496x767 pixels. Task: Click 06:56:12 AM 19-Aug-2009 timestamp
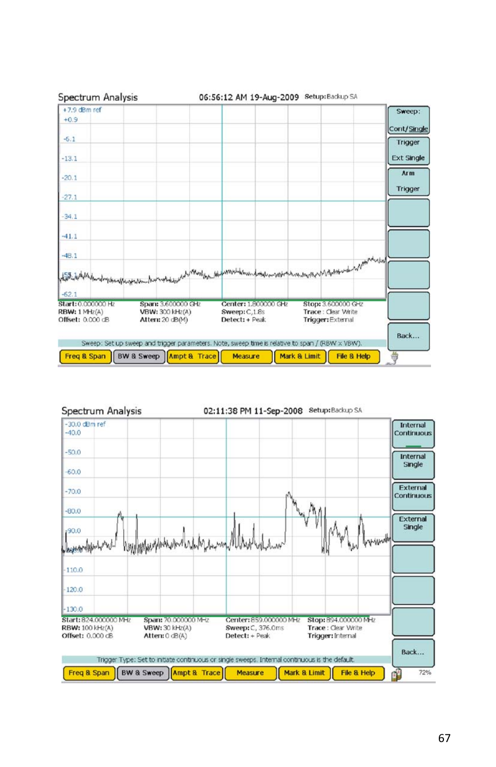(249, 97)
